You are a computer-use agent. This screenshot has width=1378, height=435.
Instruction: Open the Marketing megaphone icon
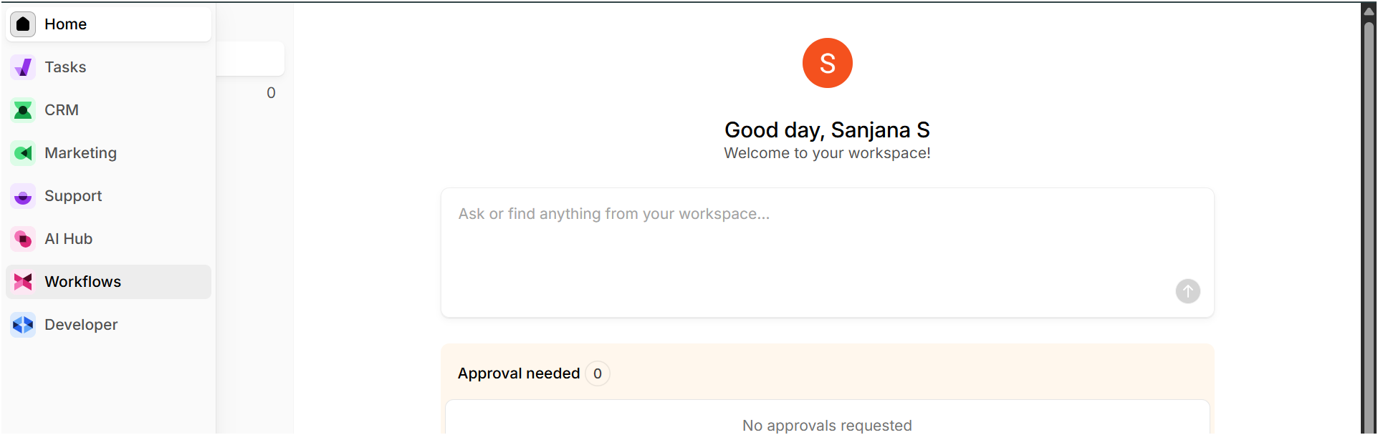click(23, 153)
